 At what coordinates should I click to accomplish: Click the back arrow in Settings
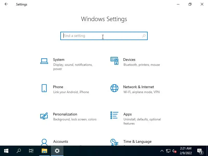(x=6, y=4)
